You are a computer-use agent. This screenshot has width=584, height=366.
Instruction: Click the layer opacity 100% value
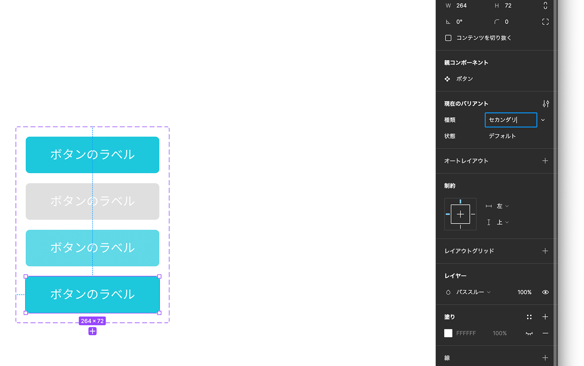pos(524,292)
